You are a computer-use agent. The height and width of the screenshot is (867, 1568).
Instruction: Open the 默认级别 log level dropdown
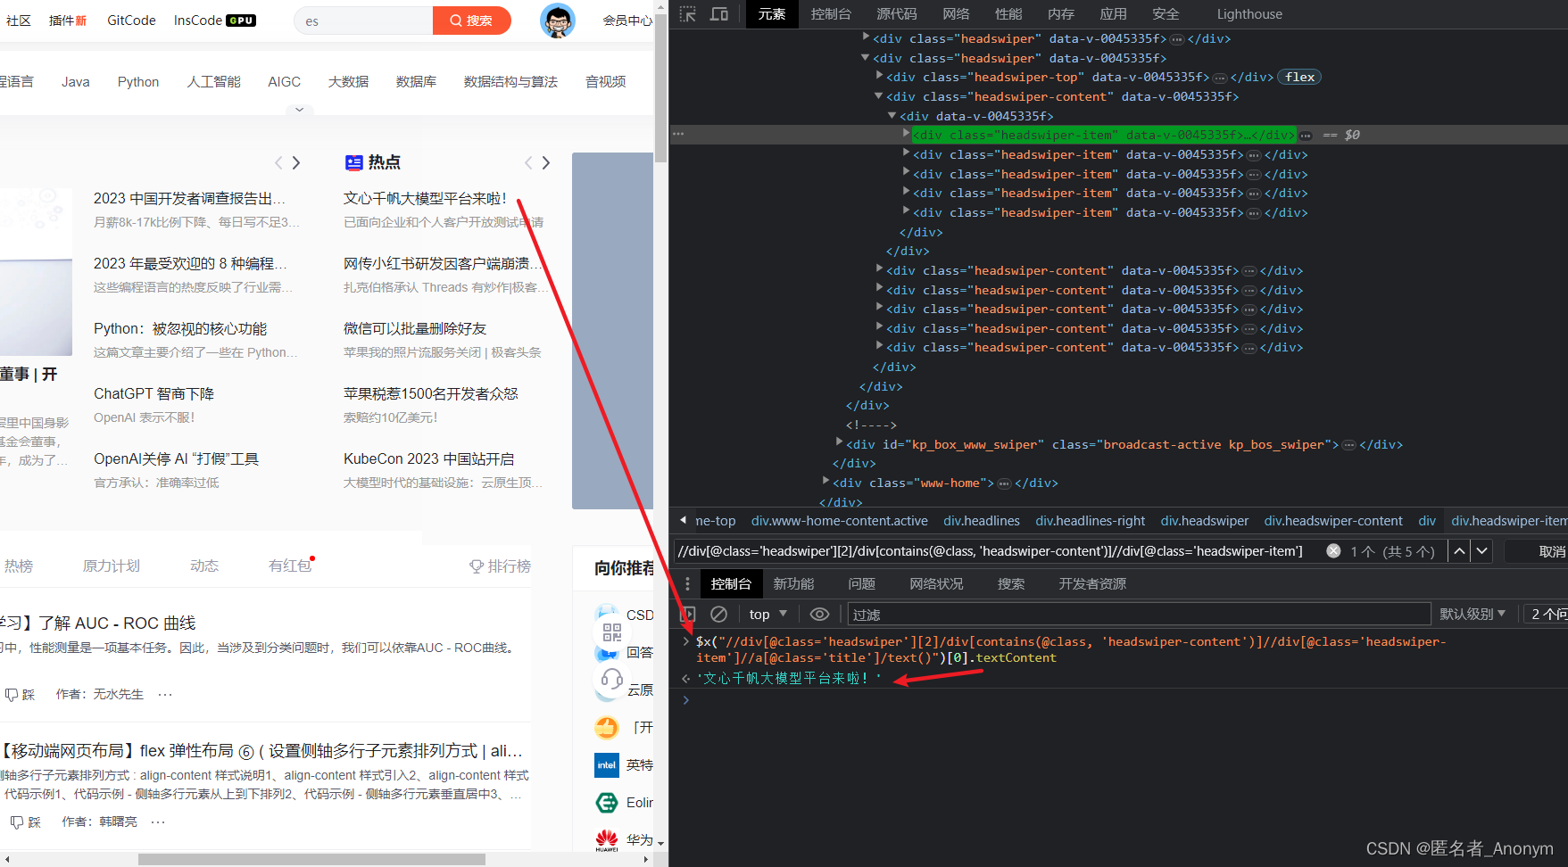pyautogui.click(x=1473, y=615)
